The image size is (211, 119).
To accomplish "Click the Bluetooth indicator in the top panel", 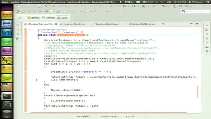I will click(156, 2).
